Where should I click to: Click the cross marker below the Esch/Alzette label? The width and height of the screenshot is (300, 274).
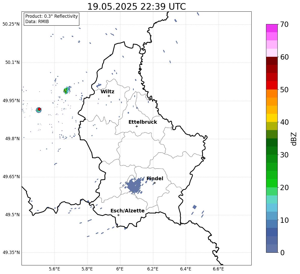(118, 215)
